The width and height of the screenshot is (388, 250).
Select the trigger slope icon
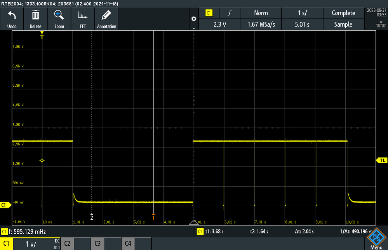tap(229, 13)
